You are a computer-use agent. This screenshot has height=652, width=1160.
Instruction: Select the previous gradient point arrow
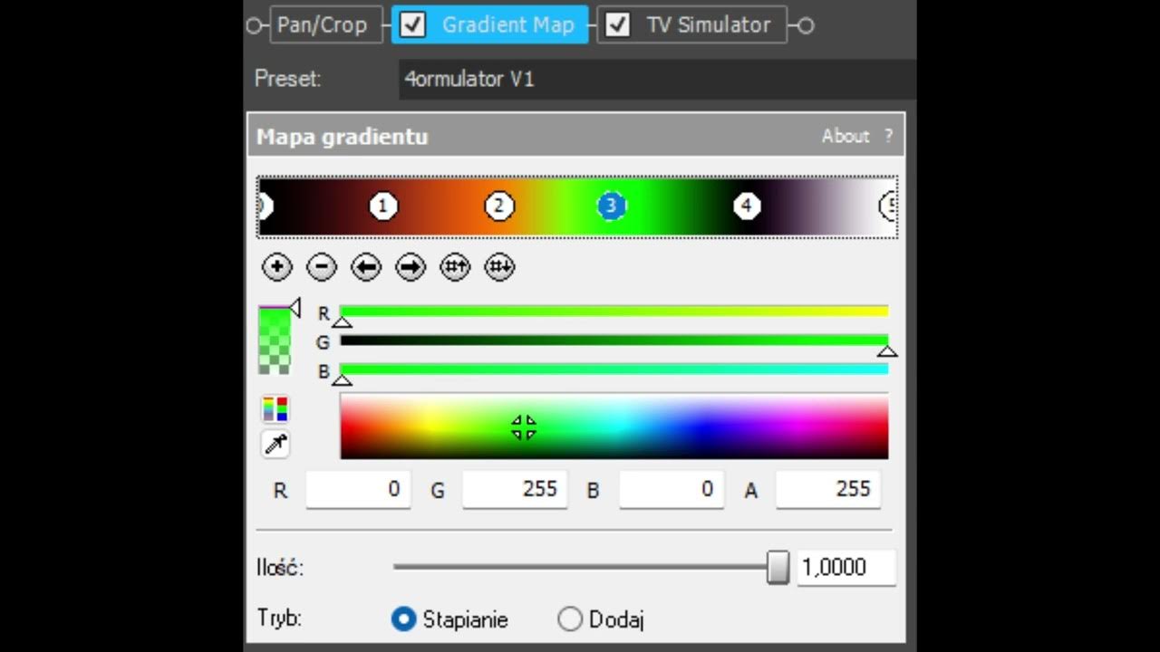[x=366, y=267]
